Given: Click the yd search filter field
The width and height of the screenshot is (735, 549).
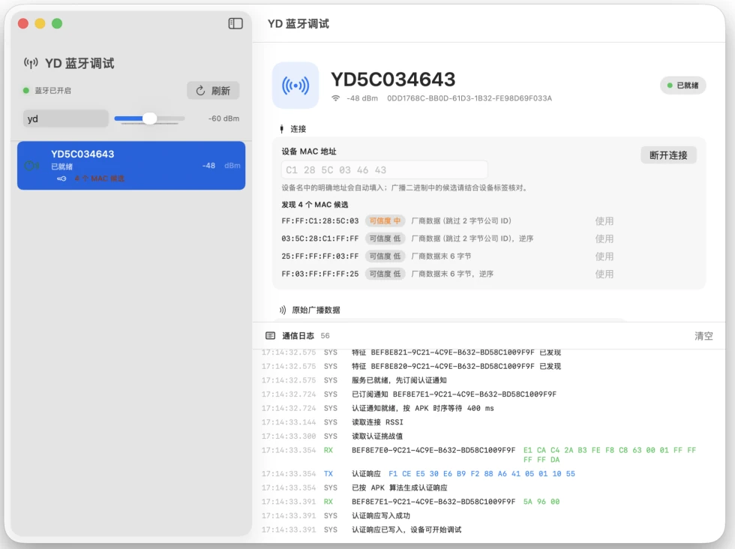Looking at the screenshot, I should point(66,118).
